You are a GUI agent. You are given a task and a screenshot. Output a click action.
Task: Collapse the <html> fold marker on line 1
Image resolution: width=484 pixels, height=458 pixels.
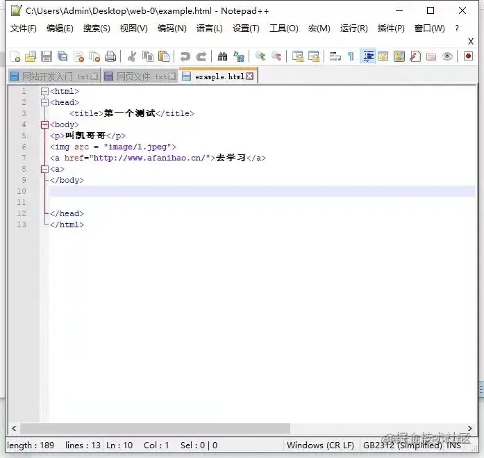[44, 91]
